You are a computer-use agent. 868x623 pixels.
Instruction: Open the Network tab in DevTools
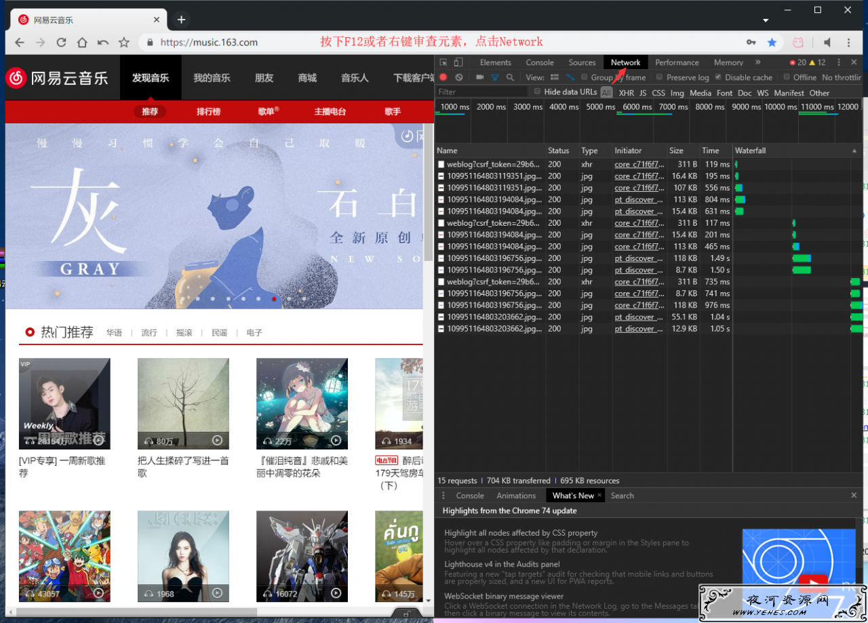[625, 62]
